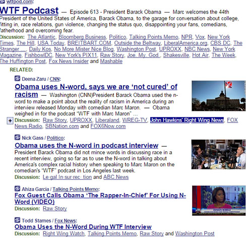Open Raw Story link in CNN story discussion
The width and height of the screenshot is (252, 241).
click(x=55, y=120)
